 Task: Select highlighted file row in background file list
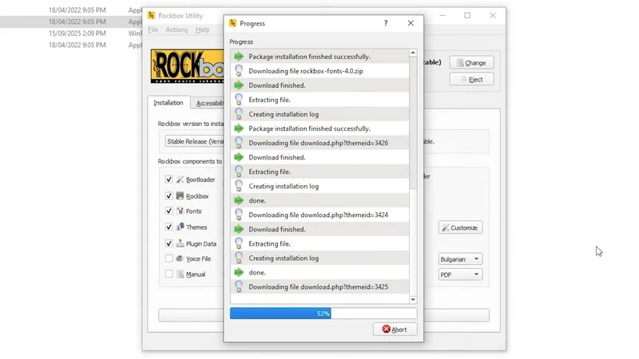[x=71, y=22]
